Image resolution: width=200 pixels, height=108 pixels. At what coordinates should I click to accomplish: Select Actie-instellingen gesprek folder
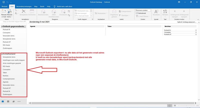pos(12,63)
